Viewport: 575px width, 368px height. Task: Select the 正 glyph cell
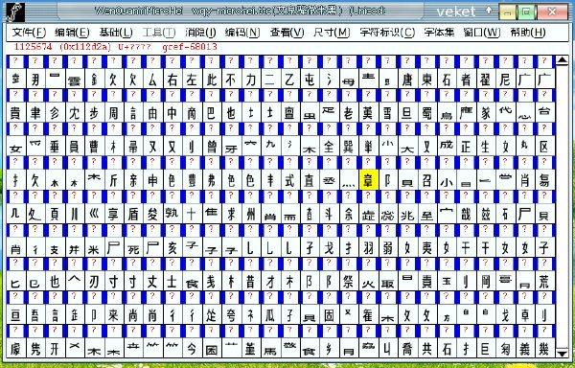(x=466, y=147)
